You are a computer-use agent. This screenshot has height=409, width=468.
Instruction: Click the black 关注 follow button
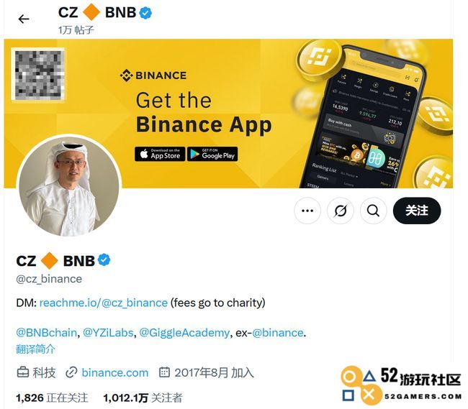pos(417,211)
